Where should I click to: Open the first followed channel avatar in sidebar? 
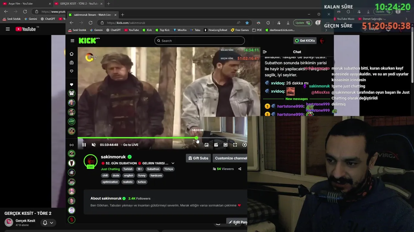pos(71,93)
